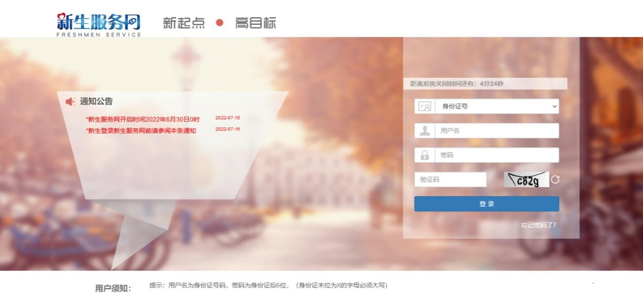Open notice 新生登录新生服务网前请参阅本条通知

[x=141, y=130]
